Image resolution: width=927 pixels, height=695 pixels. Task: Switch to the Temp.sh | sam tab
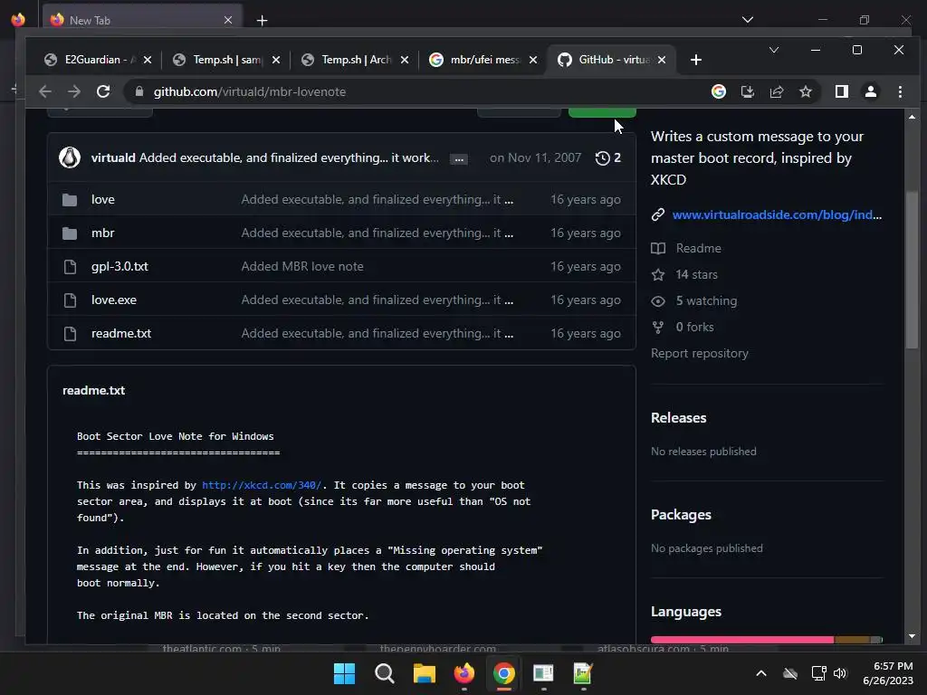[227, 60]
